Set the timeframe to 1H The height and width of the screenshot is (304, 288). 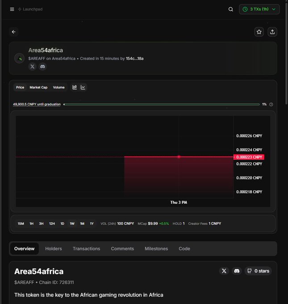31,224
